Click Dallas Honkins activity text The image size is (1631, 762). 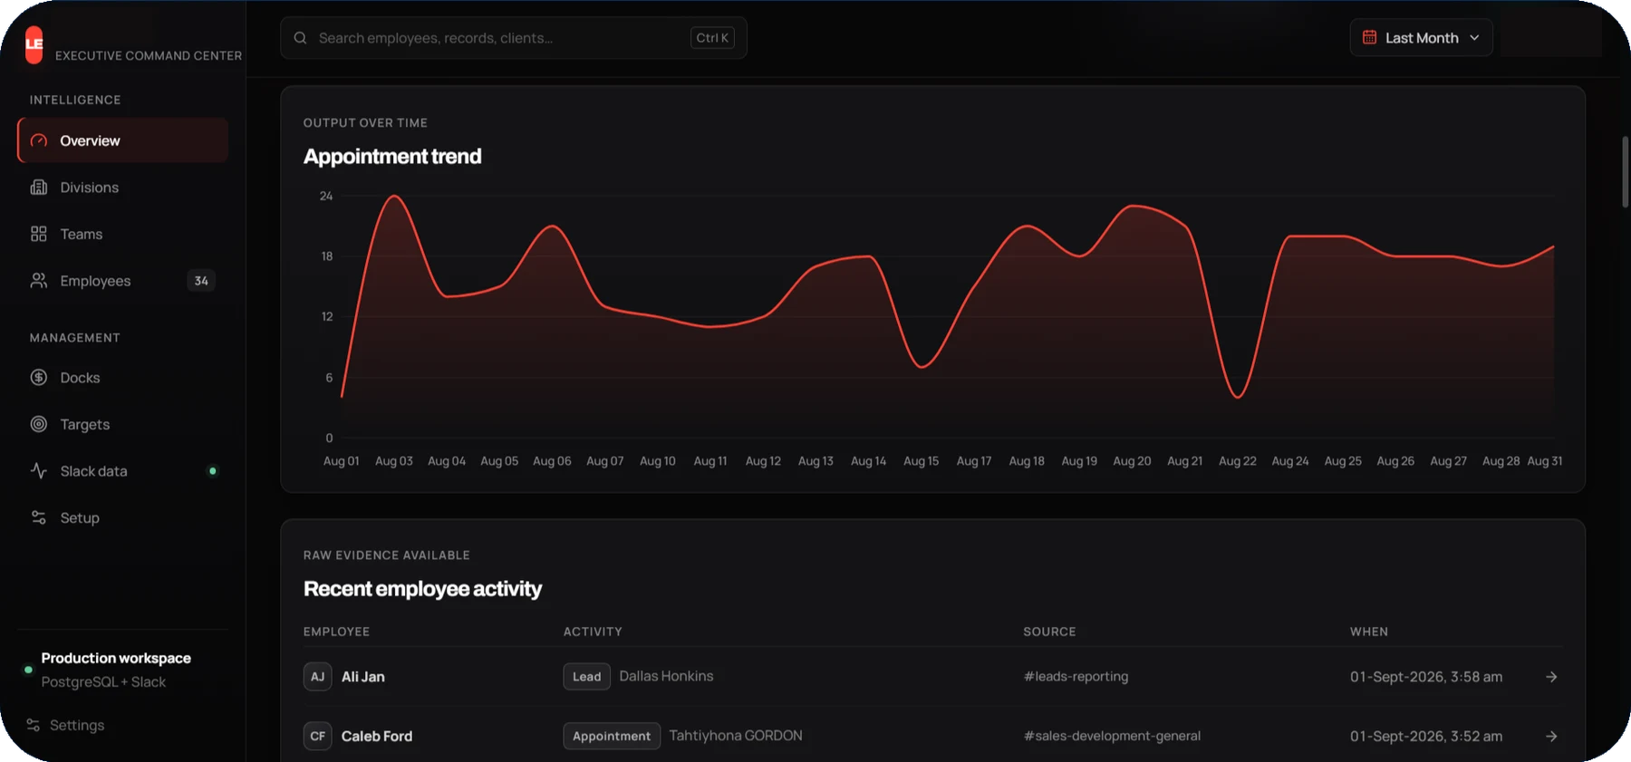tap(666, 676)
